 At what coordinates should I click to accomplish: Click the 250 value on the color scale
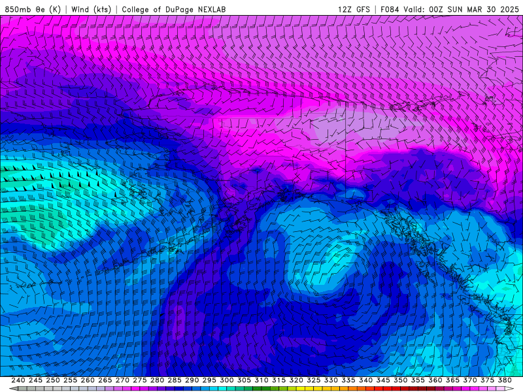coord(53,380)
